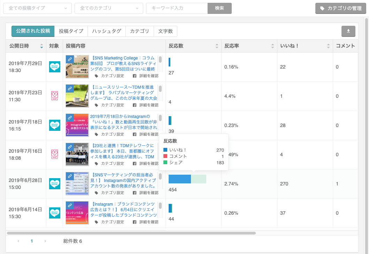The width and height of the screenshot is (369, 254).
Task: Open the ニュースリリース〜TDMを推進 post link
Action: point(124,93)
